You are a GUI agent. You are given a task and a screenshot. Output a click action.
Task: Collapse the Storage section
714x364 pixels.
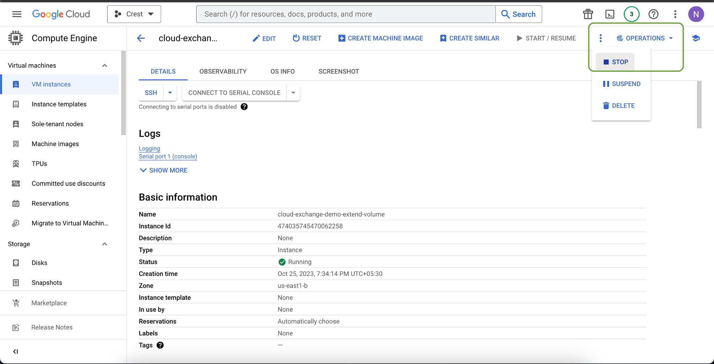(x=105, y=244)
